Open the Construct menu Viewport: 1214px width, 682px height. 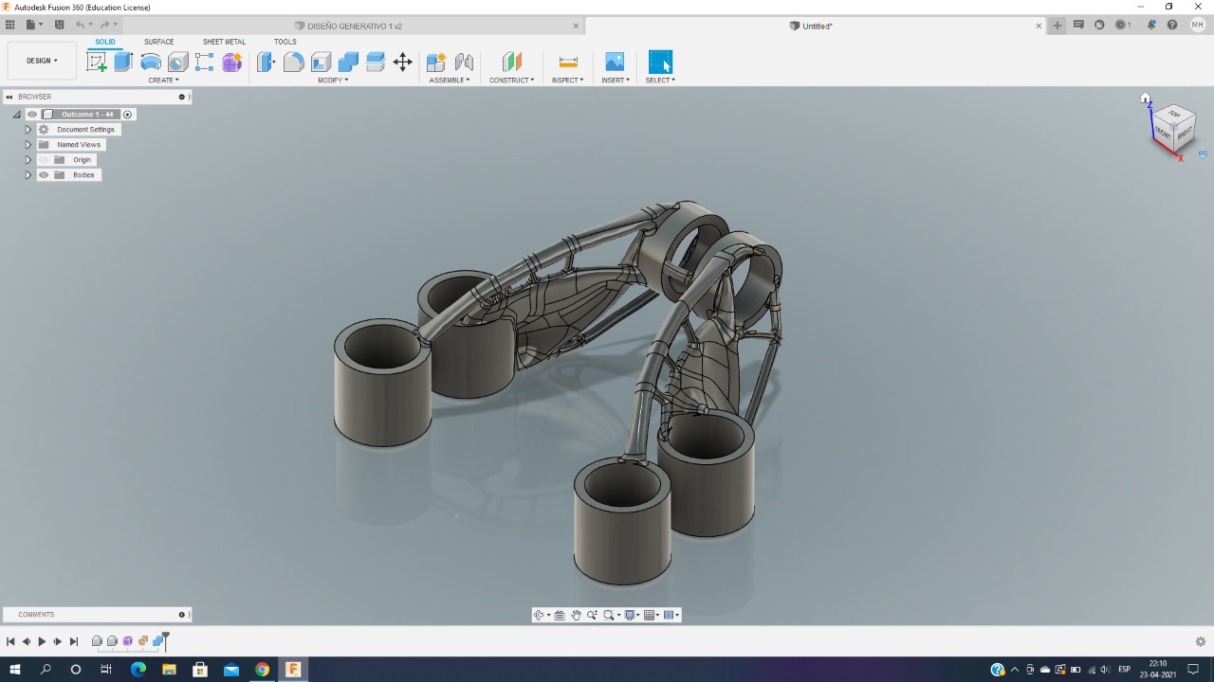[x=511, y=81]
